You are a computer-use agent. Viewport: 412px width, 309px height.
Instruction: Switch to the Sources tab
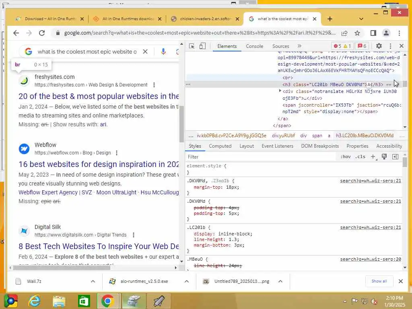[280, 46]
